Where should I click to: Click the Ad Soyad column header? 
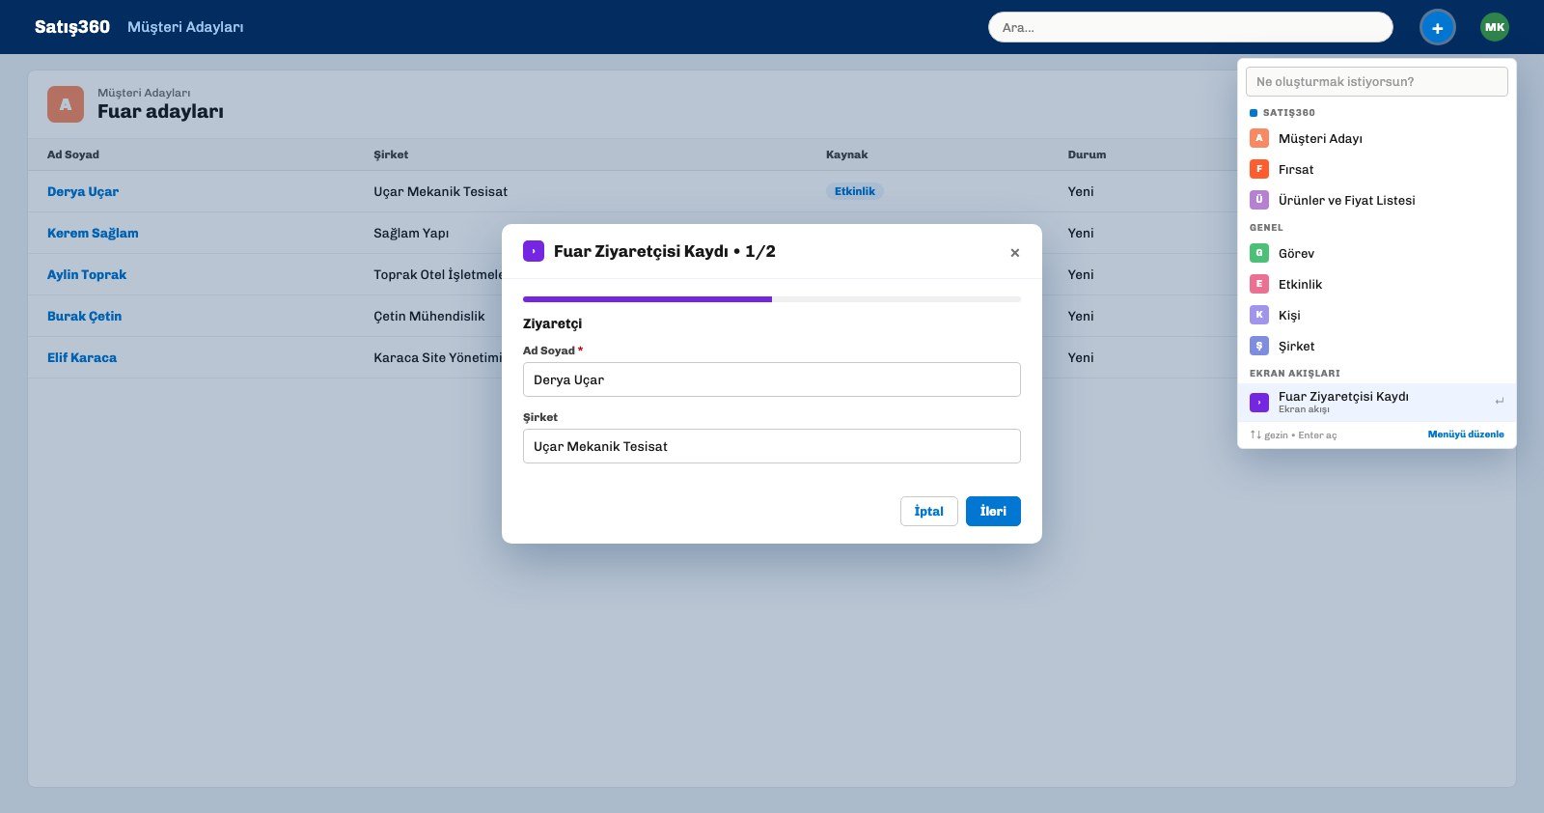(73, 154)
